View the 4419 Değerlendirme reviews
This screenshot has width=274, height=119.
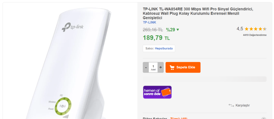pyautogui.click(x=255, y=35)
